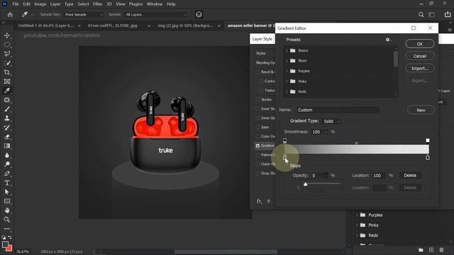Click OK in the Gradient Editor
Image resolution: width=454 pixels, height=255 pixels.
point(420,44)
